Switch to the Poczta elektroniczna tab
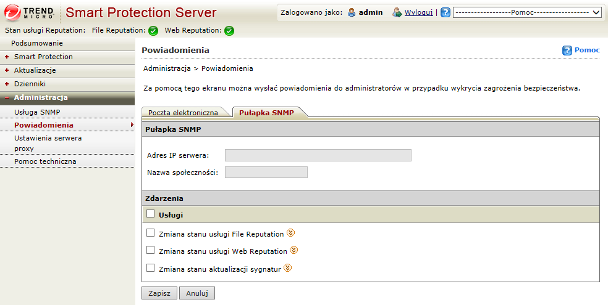 pos(183,113)
